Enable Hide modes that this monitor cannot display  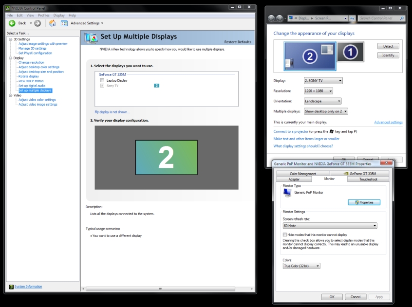coord(284,235)
